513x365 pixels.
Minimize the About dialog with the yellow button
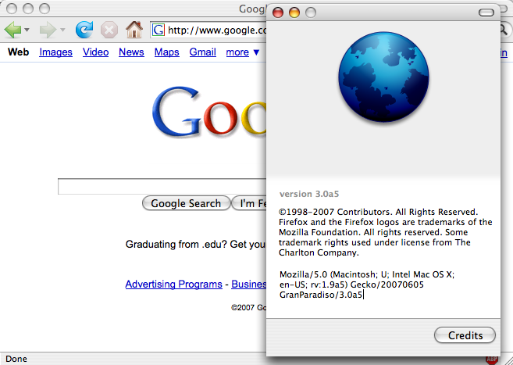coord(294,13)
